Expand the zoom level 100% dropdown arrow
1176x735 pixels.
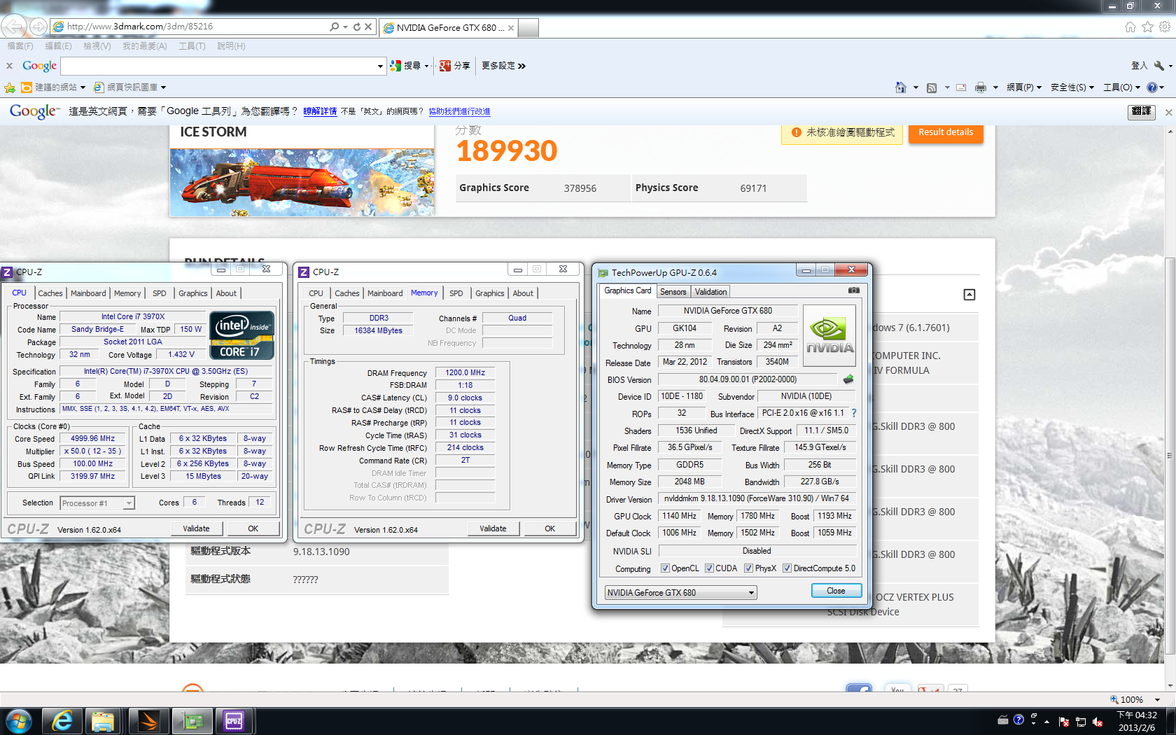pyautogui.click(x=1157, y=700)
